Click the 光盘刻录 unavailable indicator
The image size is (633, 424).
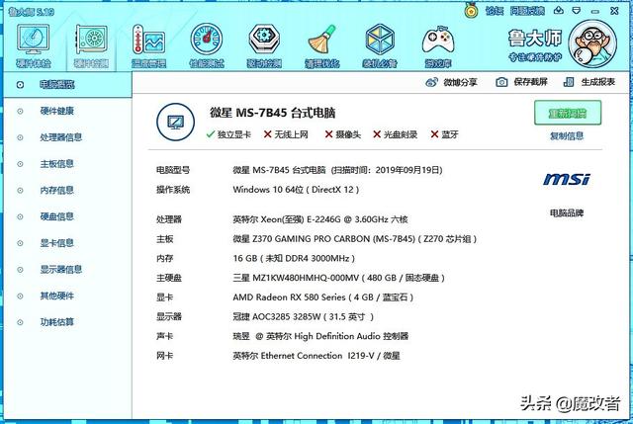[x=396, y=134]
